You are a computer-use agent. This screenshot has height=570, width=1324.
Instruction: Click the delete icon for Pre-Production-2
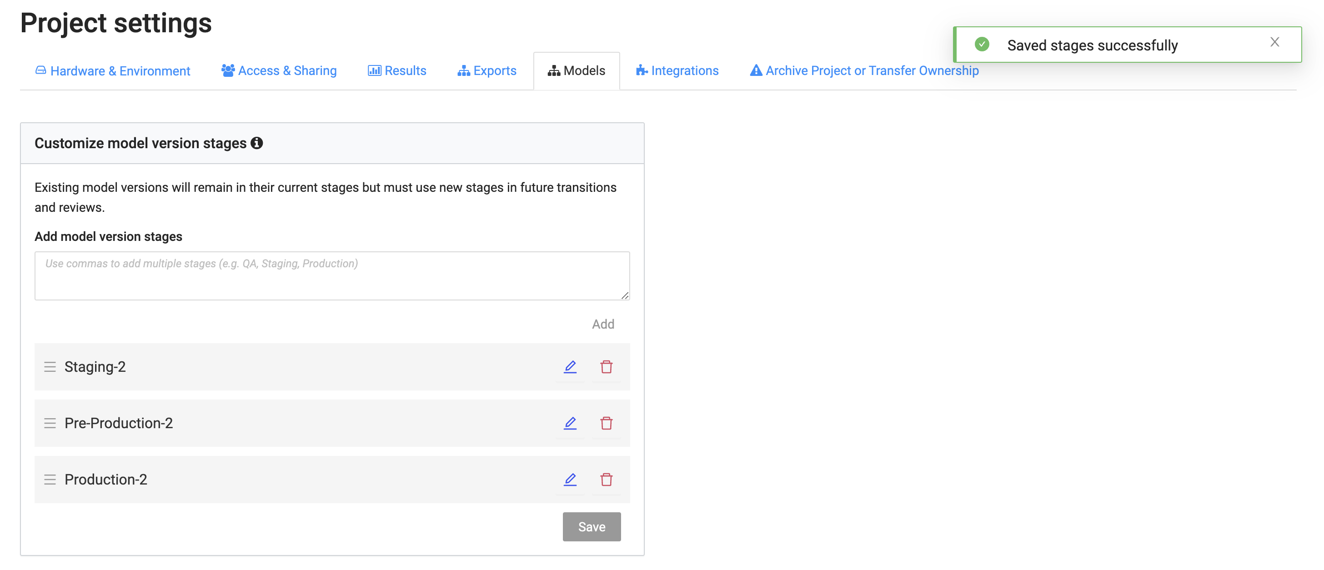point(606,422)
